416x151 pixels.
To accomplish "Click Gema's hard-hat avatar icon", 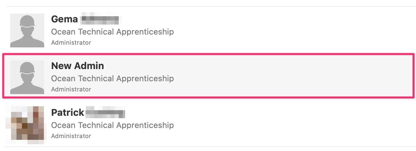I will [27, 30].
